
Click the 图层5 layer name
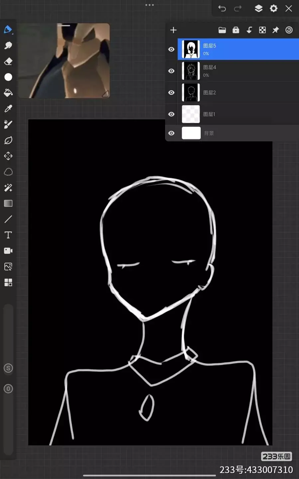pyautogui.click(x=210, y=46)
